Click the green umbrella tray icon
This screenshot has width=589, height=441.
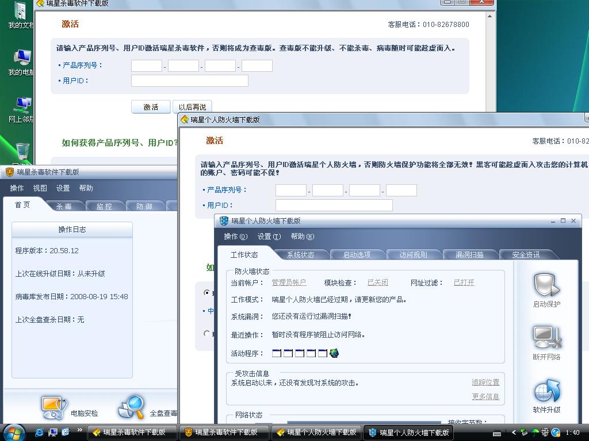coord(534,432)
